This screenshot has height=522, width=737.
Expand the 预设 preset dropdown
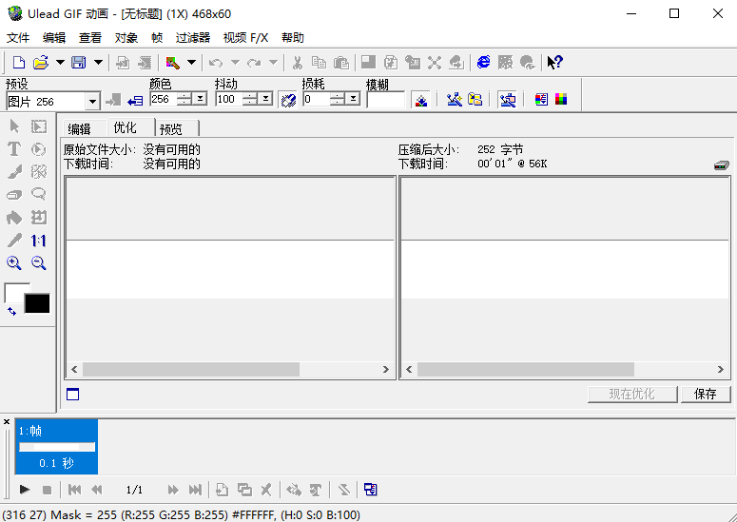point(92,101)
